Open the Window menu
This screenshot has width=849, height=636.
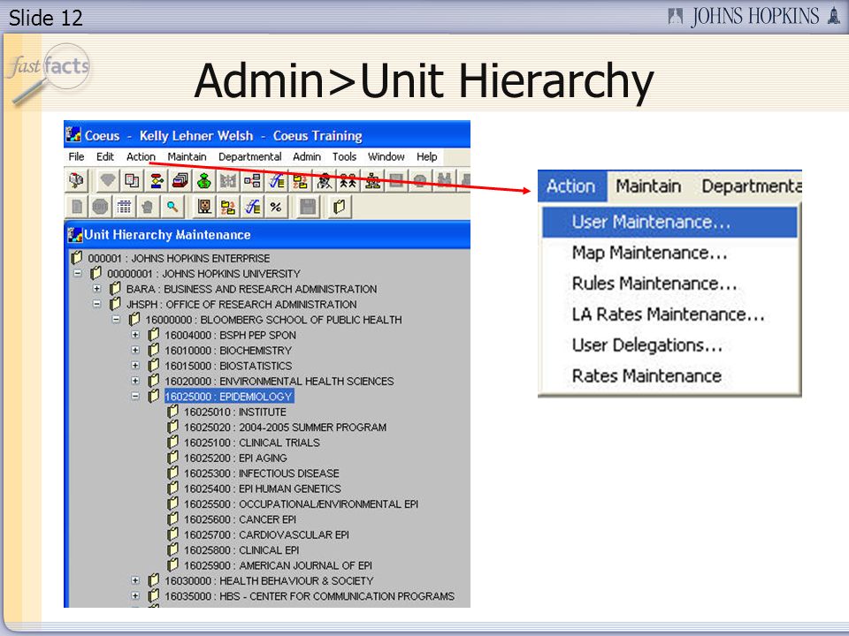pyautogui.click(x=386, y=157)
